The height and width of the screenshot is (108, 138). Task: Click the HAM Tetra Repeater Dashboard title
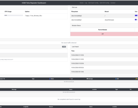34,3
